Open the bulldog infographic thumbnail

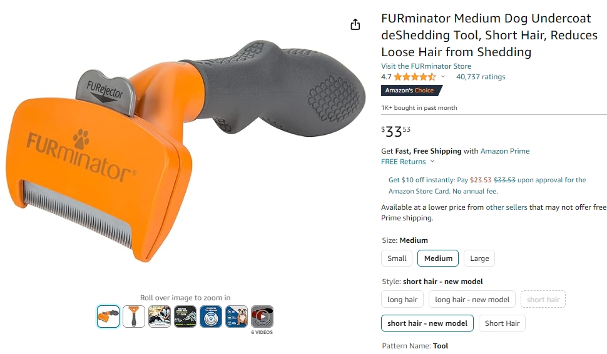point(237,317)
